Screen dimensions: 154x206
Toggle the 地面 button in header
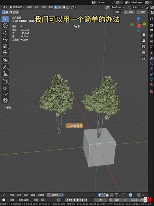tap(129, 12)
